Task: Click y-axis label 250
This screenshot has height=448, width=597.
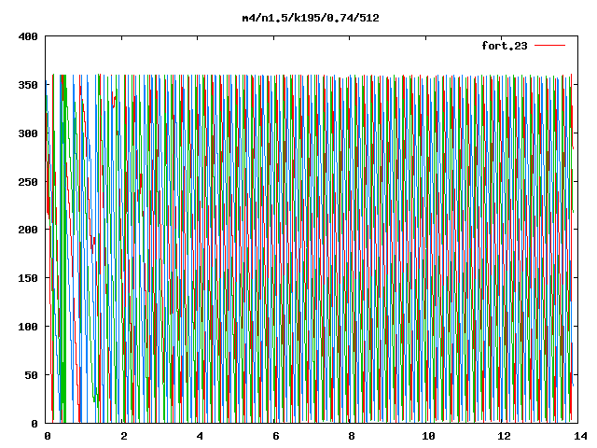Action: pos(28,182)
